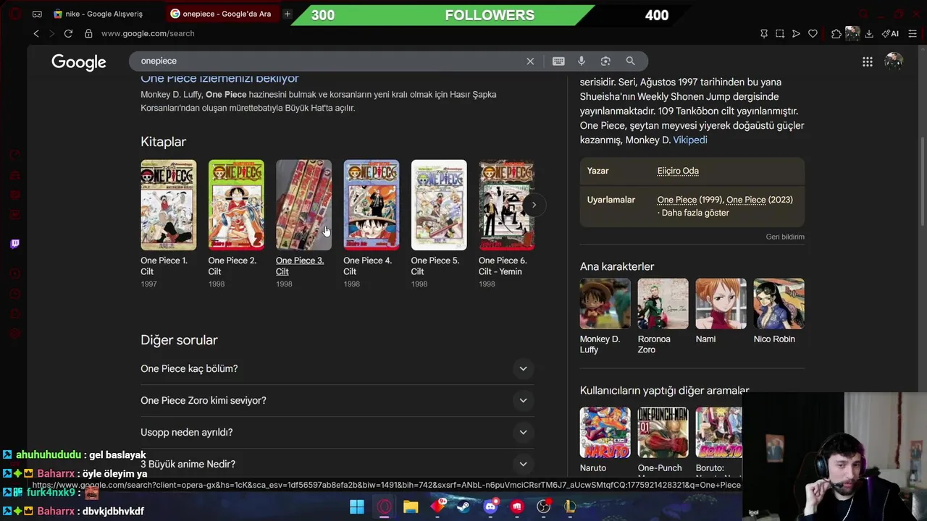The image size is (927, 521).
Task: Expand "3 Büyük anime Nedir?" question
Action: (337, 465)
